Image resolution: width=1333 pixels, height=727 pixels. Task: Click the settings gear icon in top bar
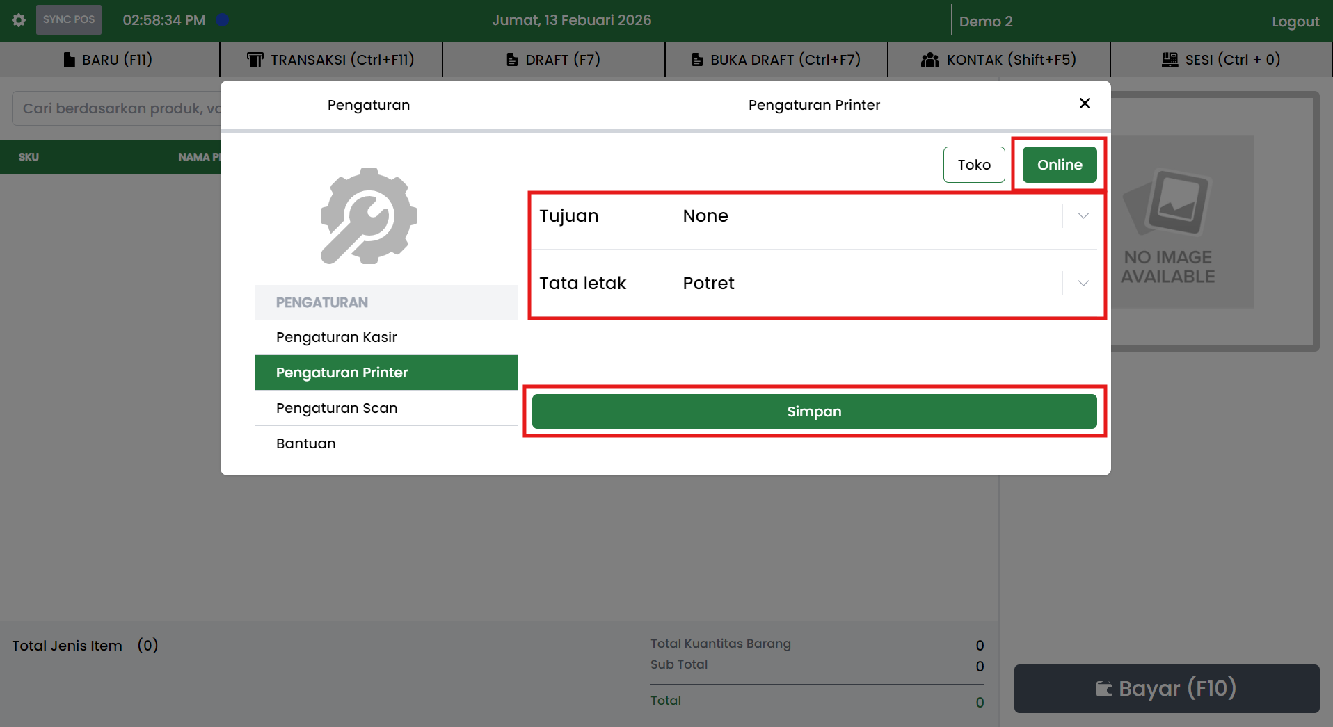(19, 20)
